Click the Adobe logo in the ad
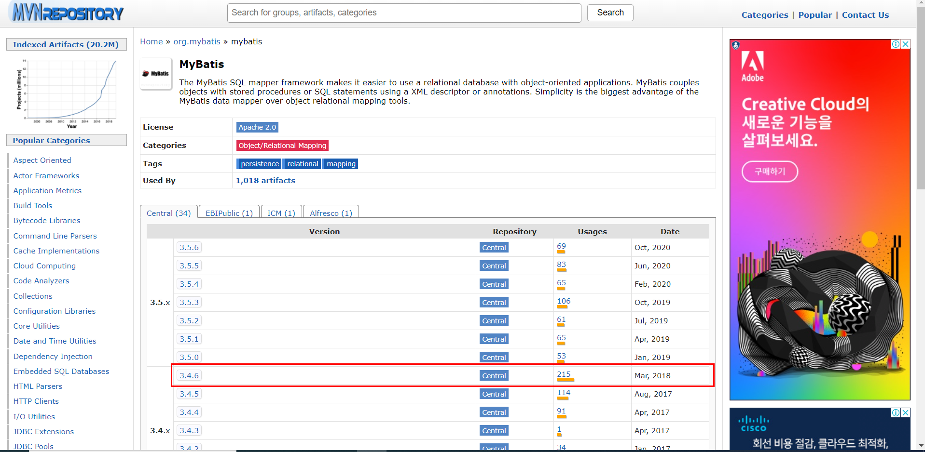This screenshot has height=452, width=925. coord(753,66)
